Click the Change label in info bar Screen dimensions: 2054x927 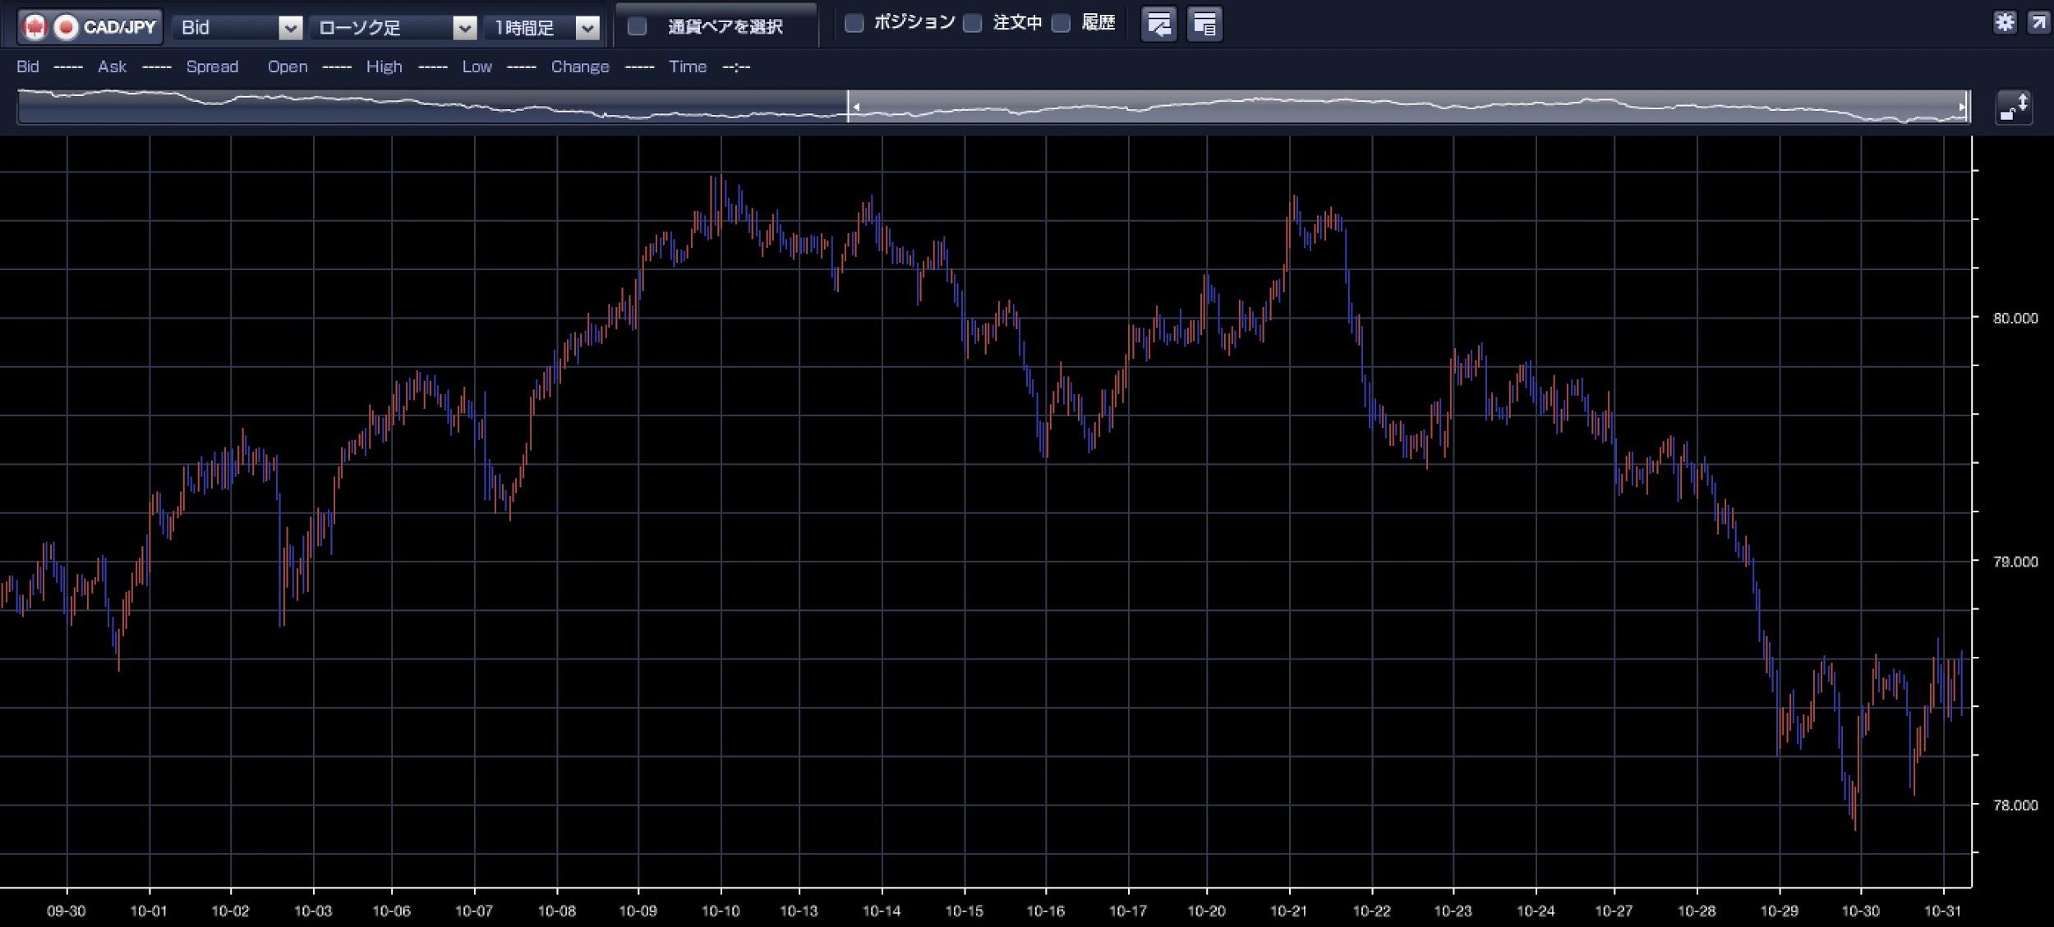pos(580,67)
